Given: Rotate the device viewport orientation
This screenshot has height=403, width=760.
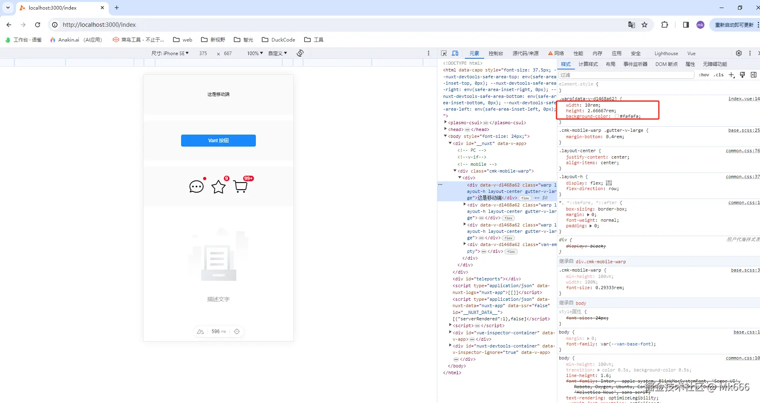Looking at the screenshot, I should (300, 53).
